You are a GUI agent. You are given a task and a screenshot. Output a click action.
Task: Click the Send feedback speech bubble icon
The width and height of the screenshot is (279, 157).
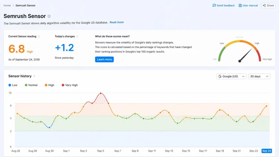(214, 6)
